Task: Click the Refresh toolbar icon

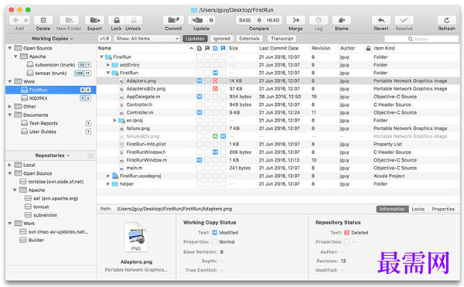Action: [446, 20]
